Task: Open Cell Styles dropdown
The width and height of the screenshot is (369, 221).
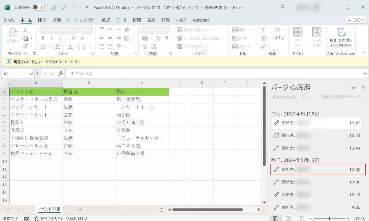Action: point(193,46)
